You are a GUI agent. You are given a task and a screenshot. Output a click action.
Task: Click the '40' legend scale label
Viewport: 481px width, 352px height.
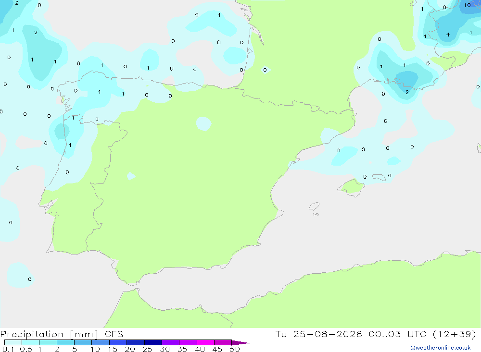click(x=200, y=349)
